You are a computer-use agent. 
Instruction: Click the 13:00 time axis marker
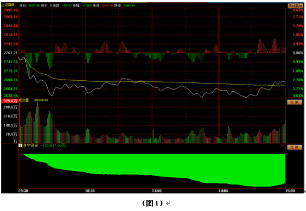click(157, 191)
